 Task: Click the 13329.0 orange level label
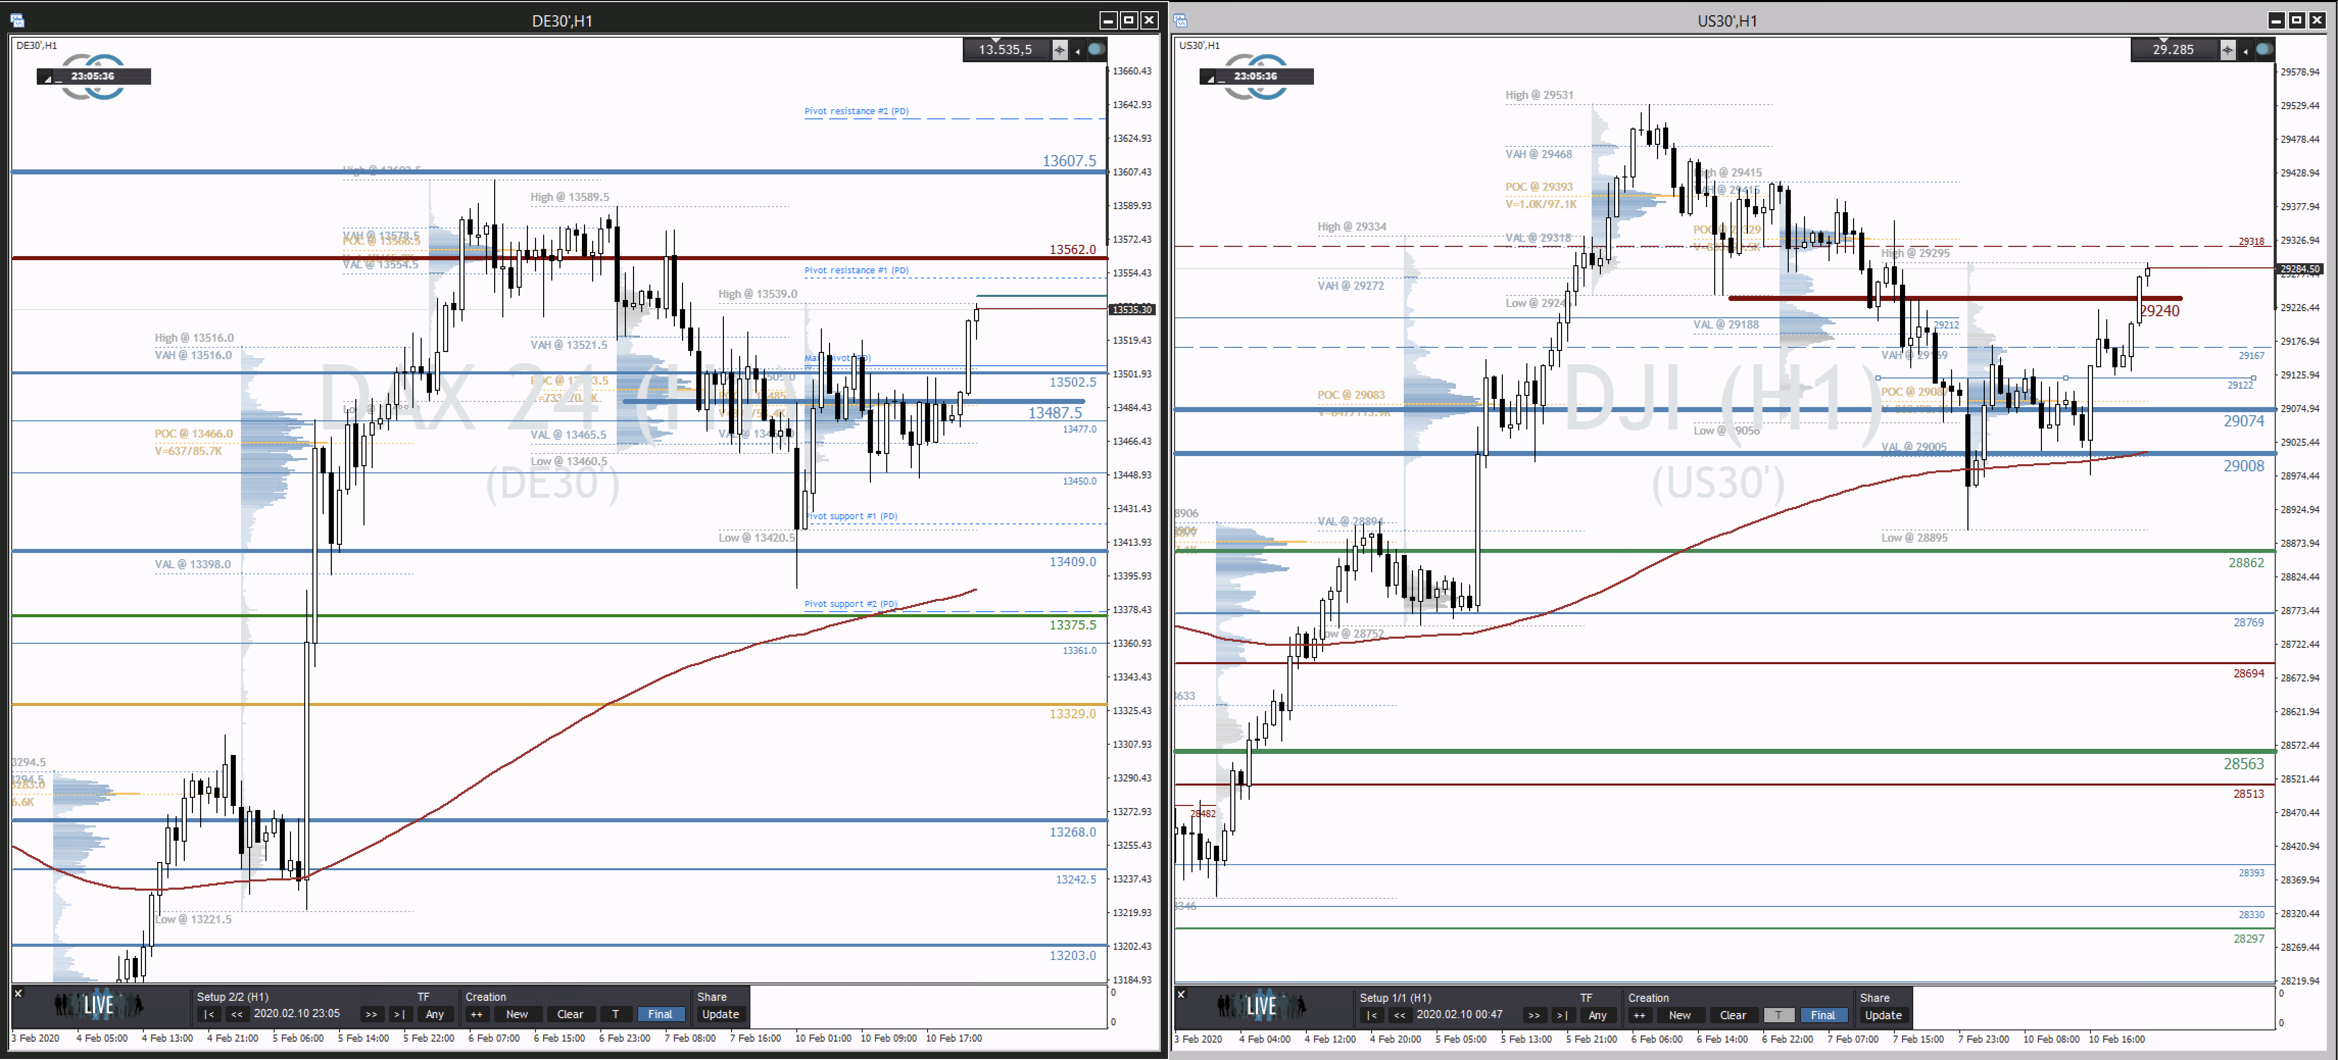(1073, 714)
